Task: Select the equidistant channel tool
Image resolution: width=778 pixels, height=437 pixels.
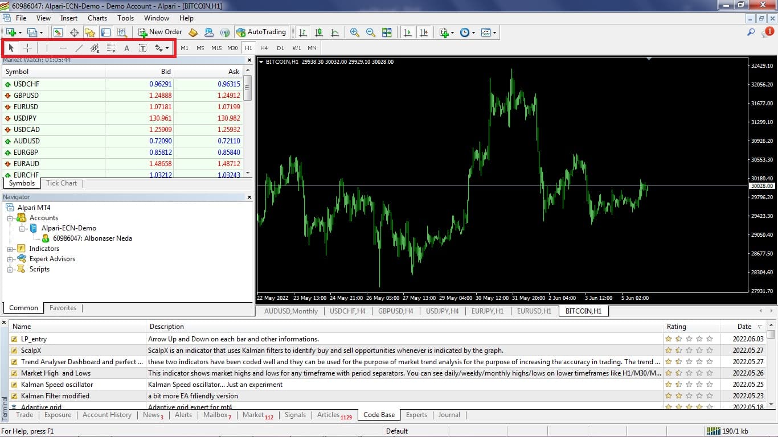Action: 95,48
